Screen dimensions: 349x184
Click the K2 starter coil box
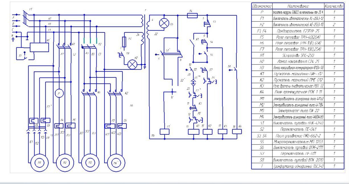tap(207, 132)
